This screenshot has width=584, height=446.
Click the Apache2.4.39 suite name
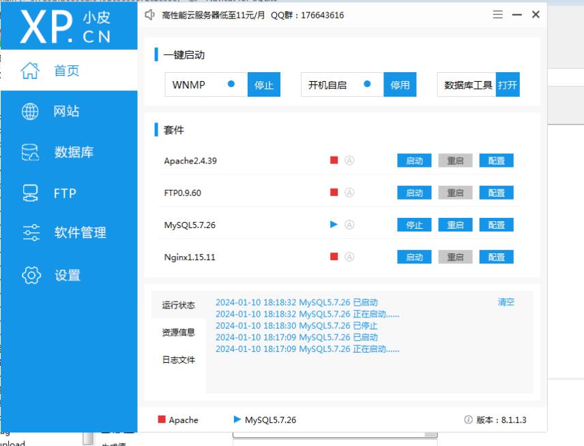190,161
